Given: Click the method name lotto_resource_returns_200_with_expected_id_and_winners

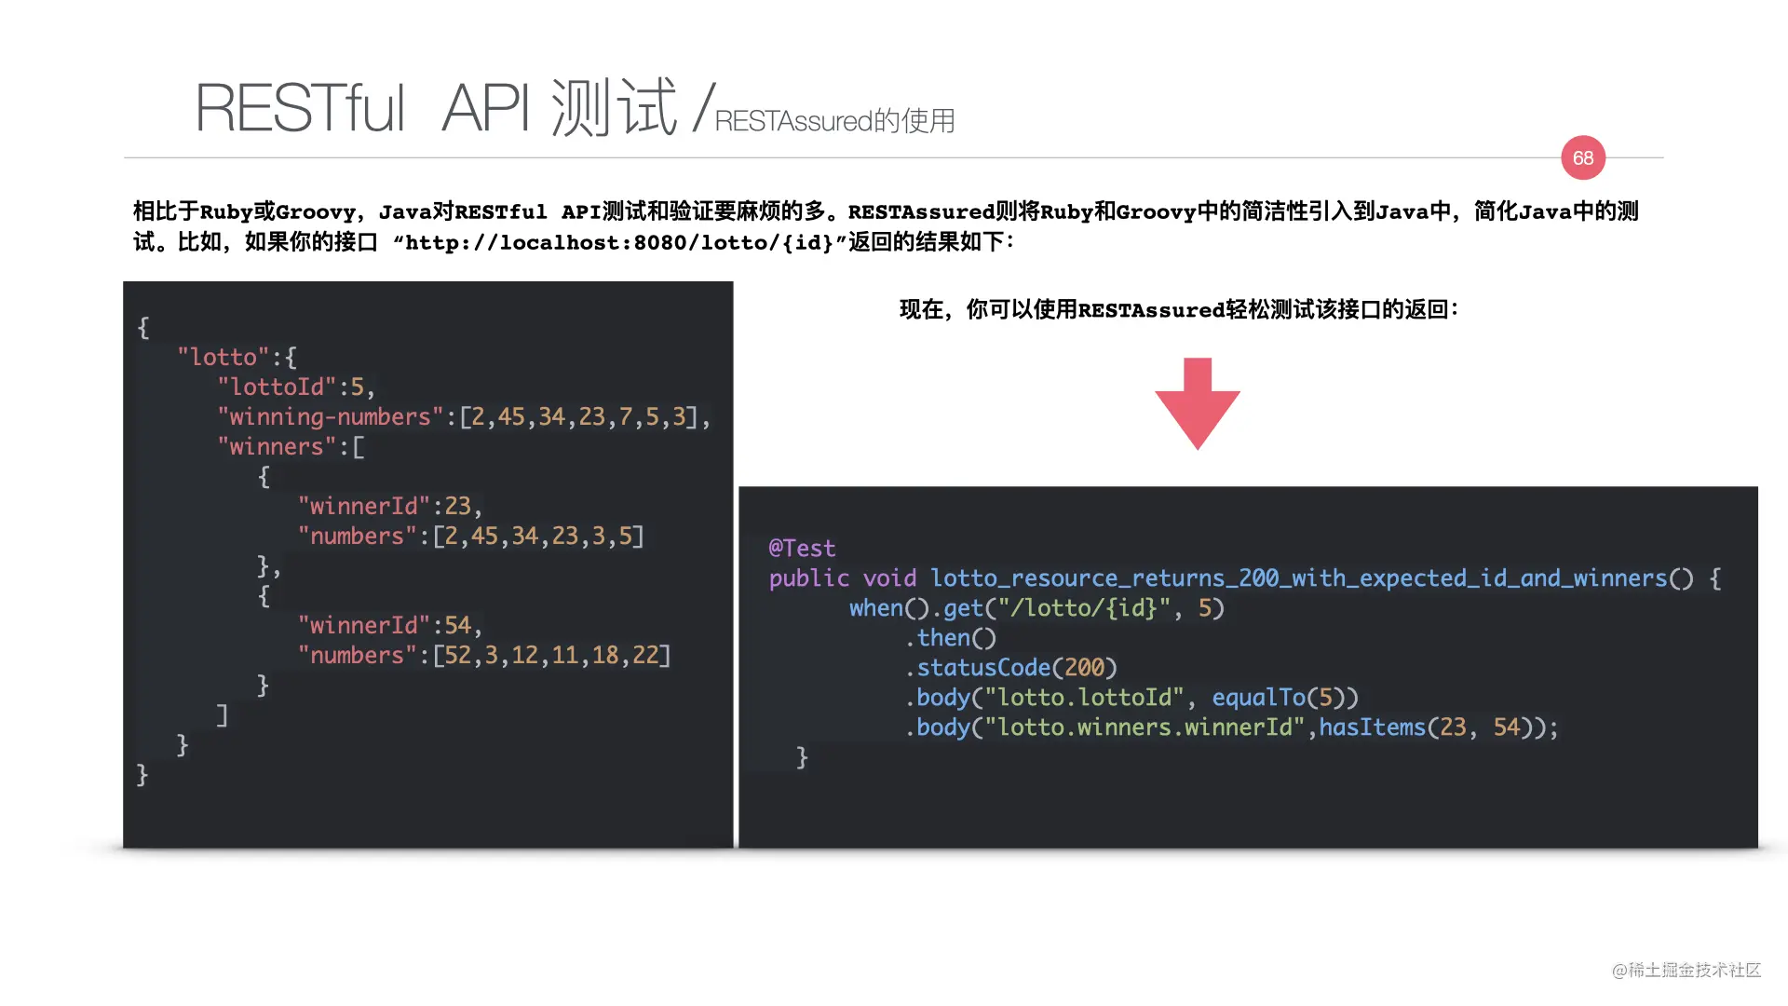Looking at the screenshot, I should coord(1298,578).
